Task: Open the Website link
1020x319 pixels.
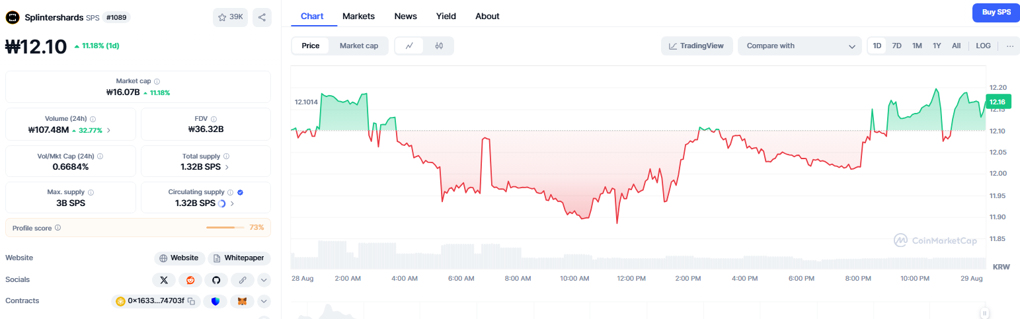Action: click(x=179, y=258)
